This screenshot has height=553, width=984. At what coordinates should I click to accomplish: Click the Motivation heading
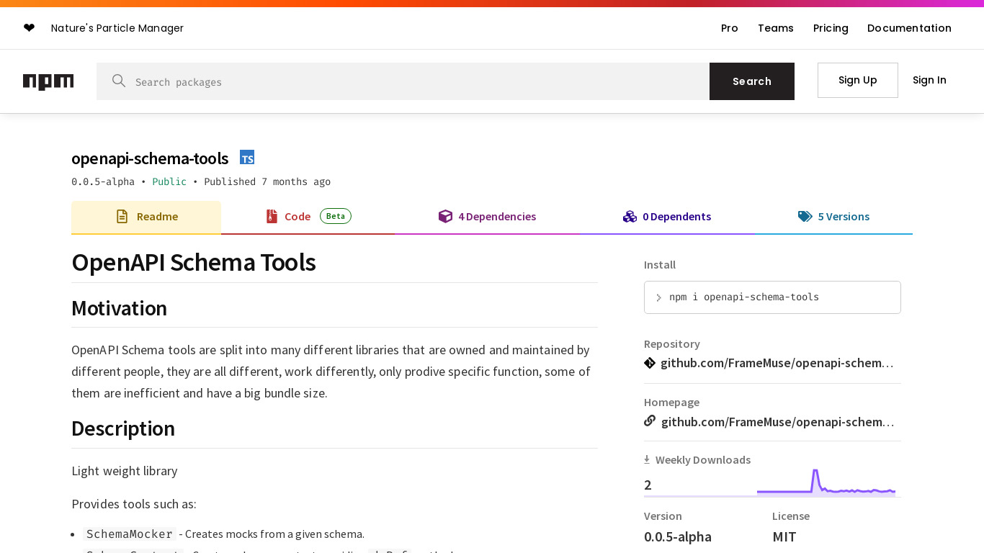click(119, 308)
